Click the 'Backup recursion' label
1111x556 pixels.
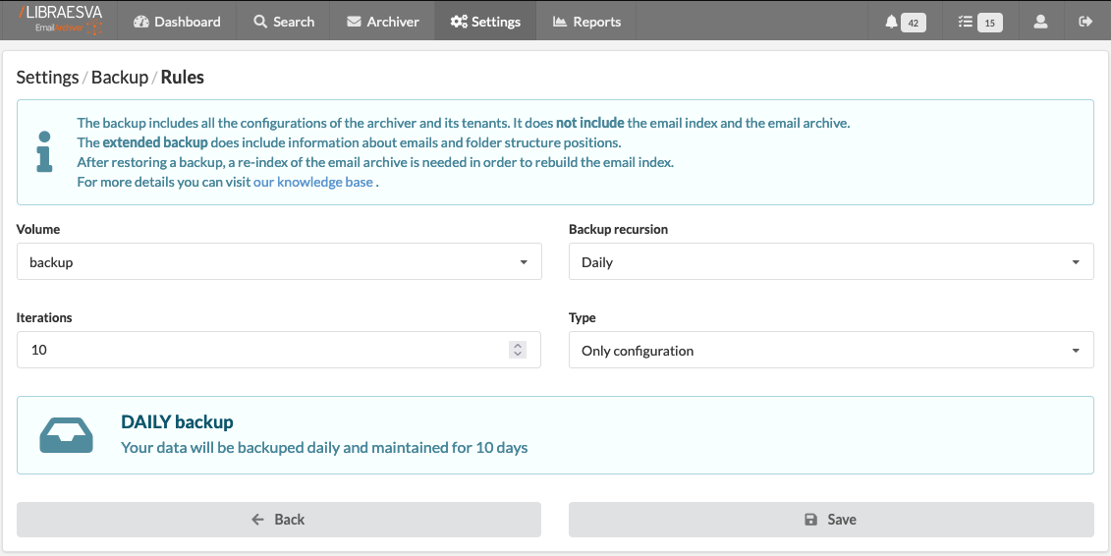point(619,230)
